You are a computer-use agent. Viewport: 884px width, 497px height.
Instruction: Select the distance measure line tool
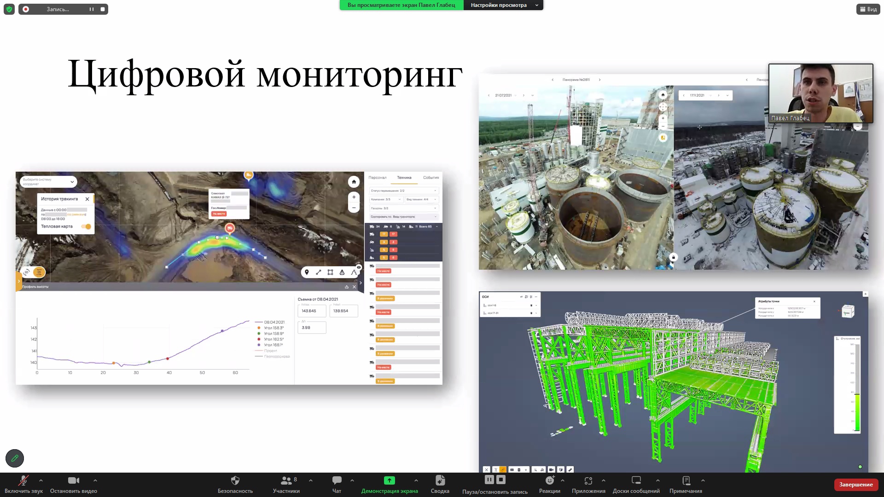tap(319, 272)
